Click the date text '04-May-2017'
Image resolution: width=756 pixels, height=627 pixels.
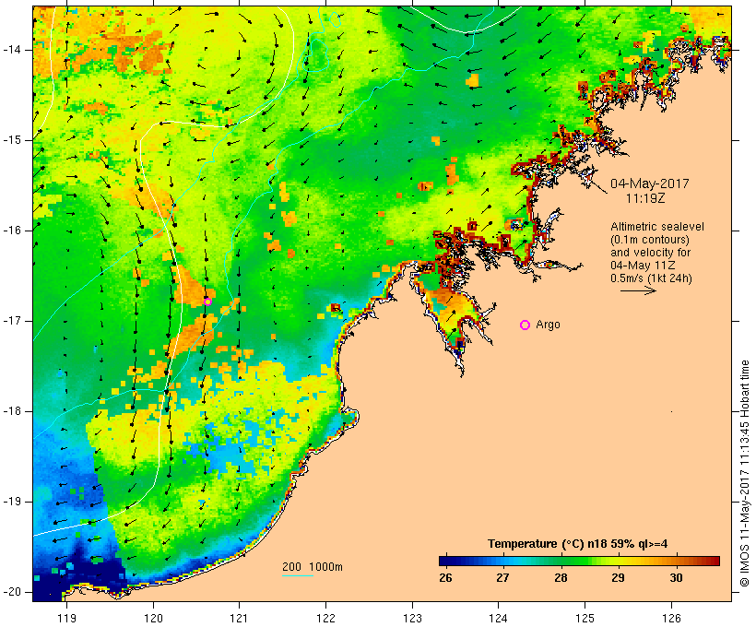point(649,183)
